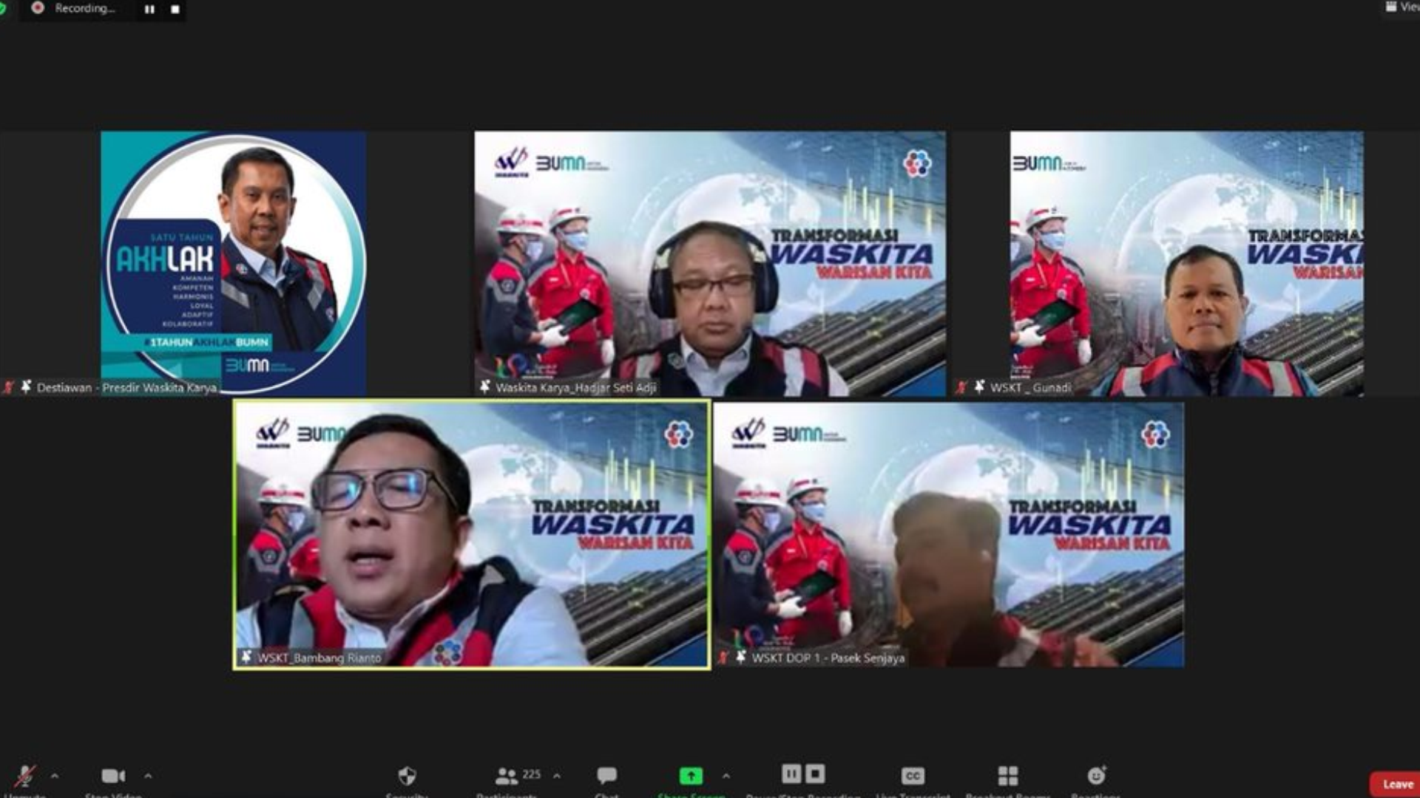Click the green encryption shield icon at top left
The width and height of the screenshot is (1420, 798).
coord(3,8)
